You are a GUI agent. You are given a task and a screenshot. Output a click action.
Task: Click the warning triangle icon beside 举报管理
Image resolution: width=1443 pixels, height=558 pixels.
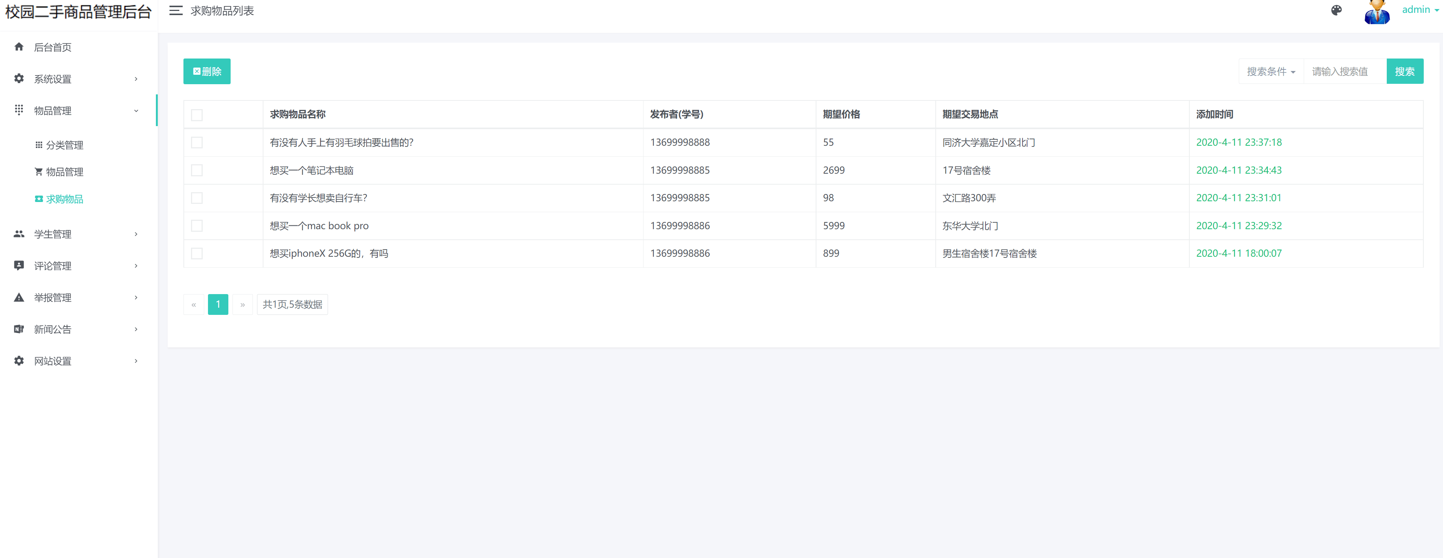pos(19,297)
